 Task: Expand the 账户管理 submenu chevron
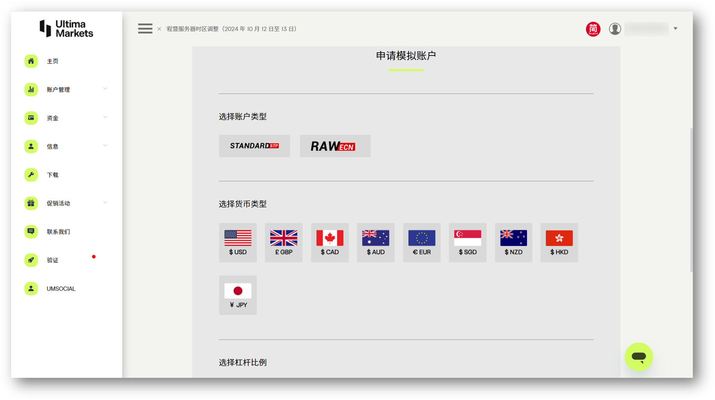(x=105, y=89)
